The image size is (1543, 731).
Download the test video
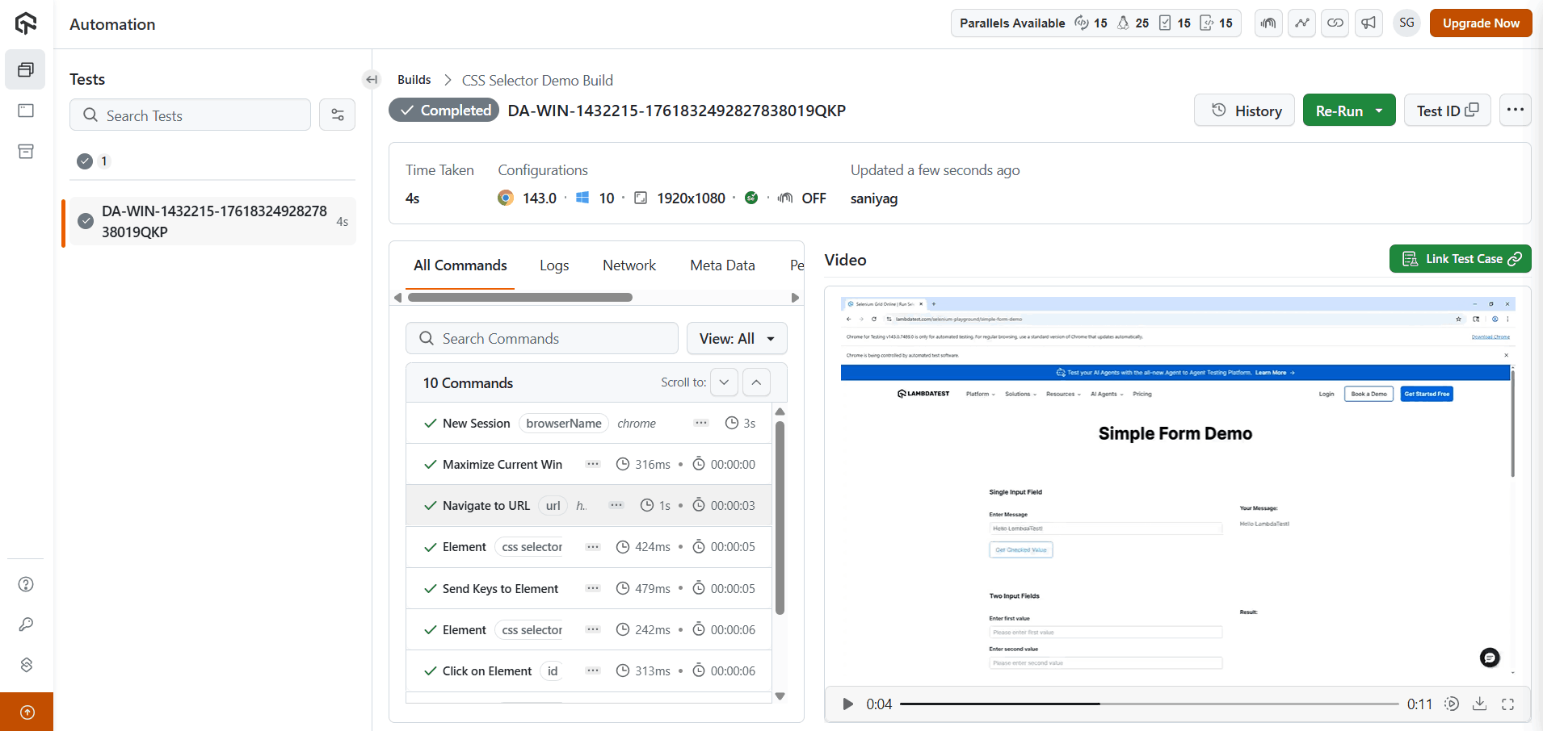[x=1479, y=704]
